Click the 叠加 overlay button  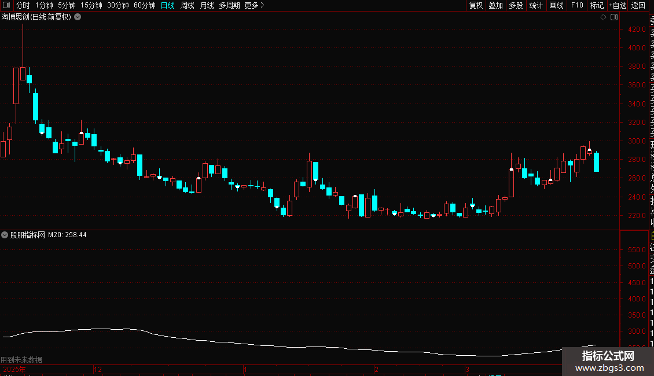[x=496, y=5]
